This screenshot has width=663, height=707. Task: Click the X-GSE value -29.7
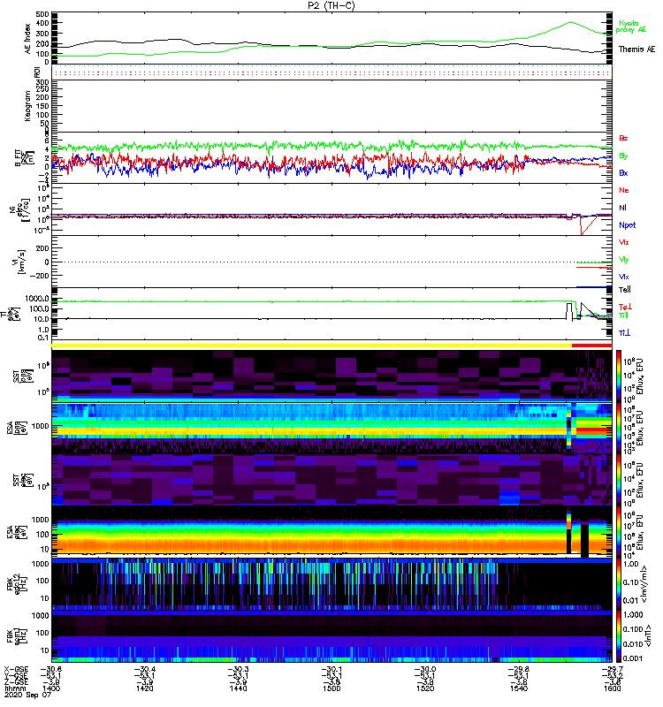pos(612,669)
